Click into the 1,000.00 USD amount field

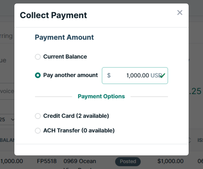click(x=135, y=75)
